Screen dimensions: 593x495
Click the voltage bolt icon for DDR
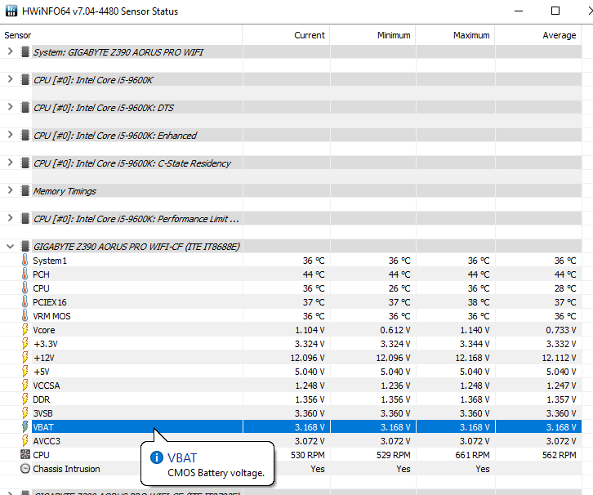25,399
